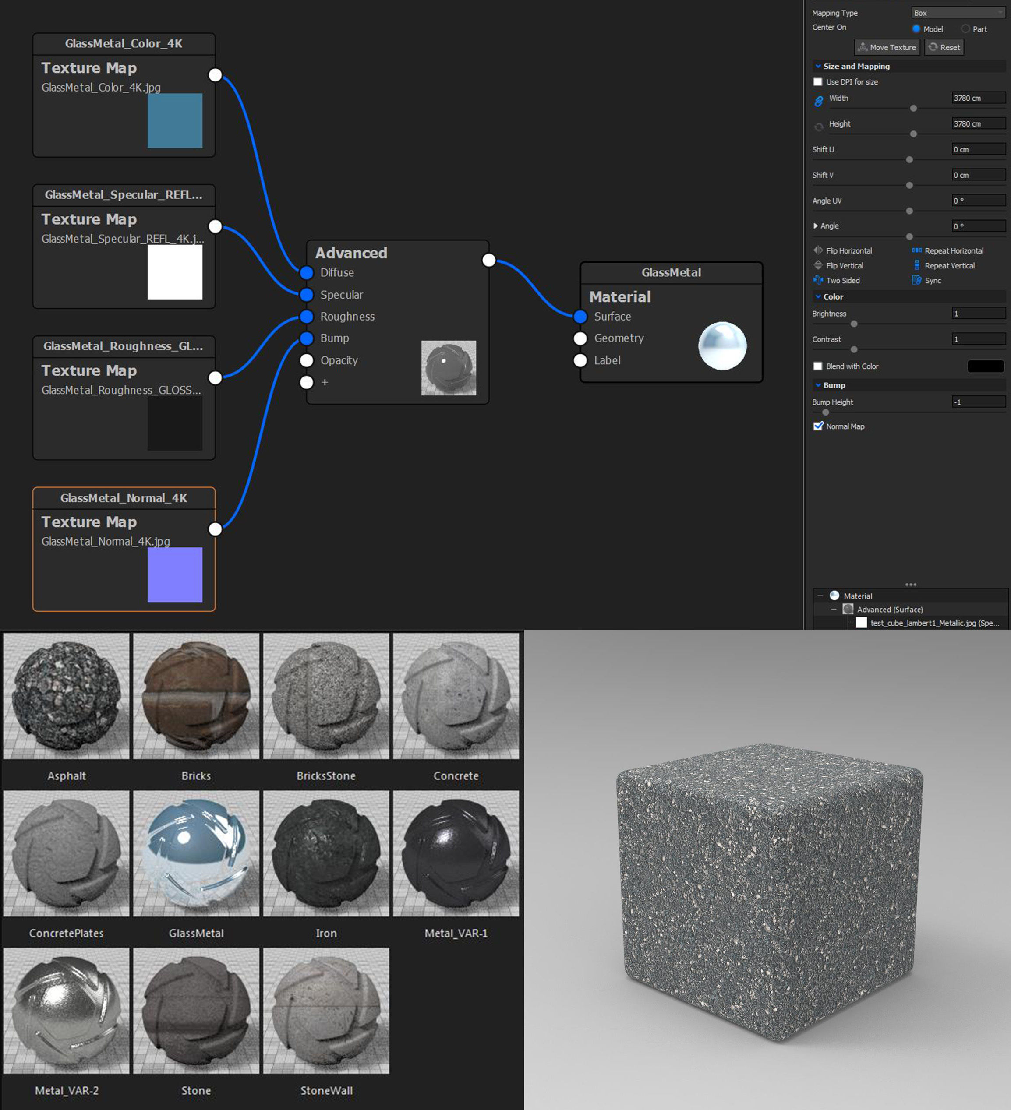The height and width of the screenshot is (1110, 1011).
Task: Open the Mapping Type dropdown
Action: [x=958, y=13]
